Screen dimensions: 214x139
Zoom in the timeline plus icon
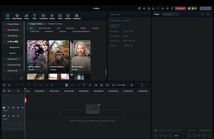click(132, 85)
